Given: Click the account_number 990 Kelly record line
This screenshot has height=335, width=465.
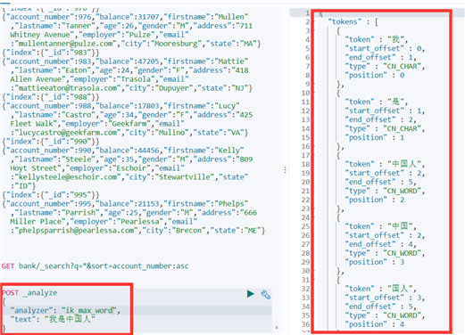Looking at the screenshot, I should click(123, 151).
